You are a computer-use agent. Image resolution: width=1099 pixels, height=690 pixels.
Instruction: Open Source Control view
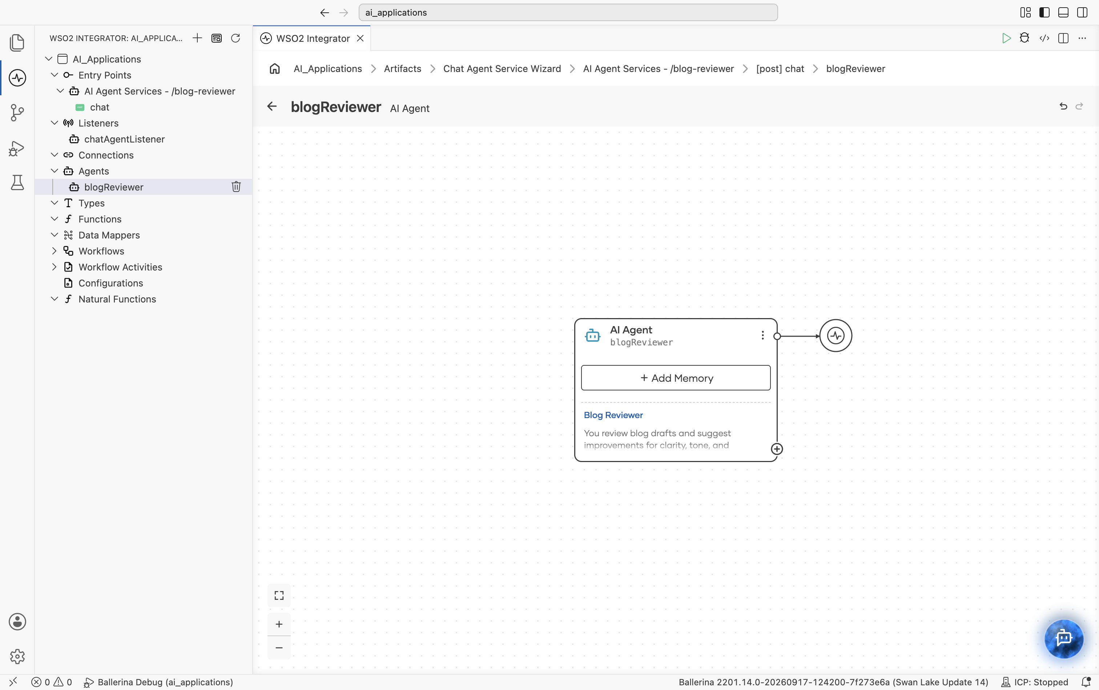tap(17, 113)
